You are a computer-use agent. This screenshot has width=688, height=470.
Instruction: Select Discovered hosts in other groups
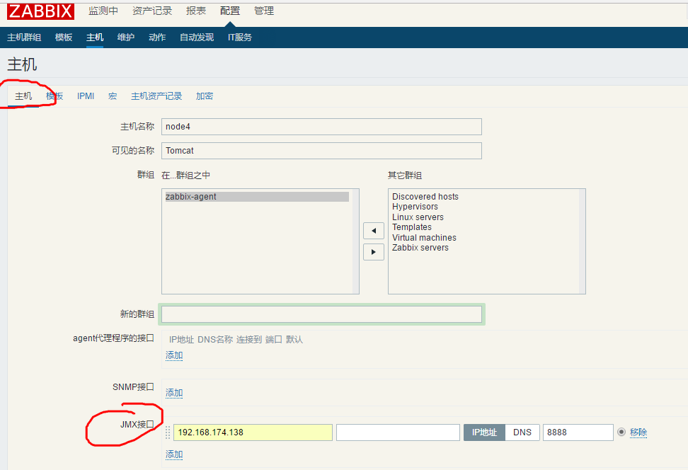pyautogui.click(x=425, y=197)
